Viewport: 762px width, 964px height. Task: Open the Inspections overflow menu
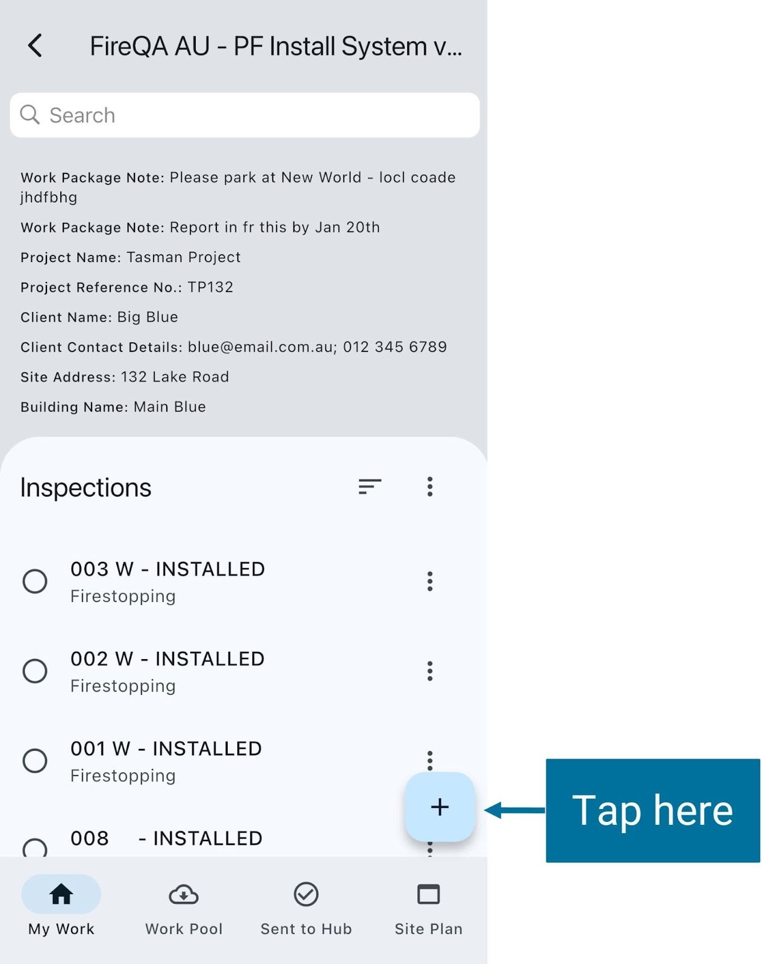point(429,486)
